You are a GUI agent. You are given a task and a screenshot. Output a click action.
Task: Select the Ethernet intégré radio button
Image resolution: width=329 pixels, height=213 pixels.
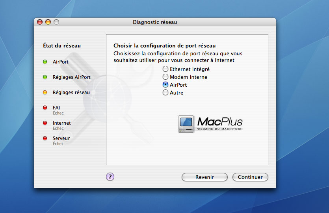(165, 69)
